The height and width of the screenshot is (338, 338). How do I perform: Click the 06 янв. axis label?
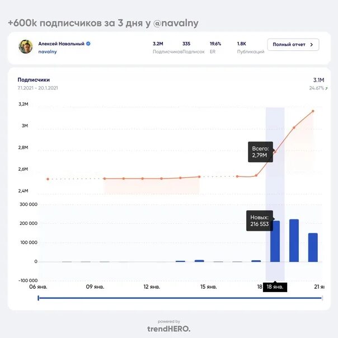tap(38, 287)
